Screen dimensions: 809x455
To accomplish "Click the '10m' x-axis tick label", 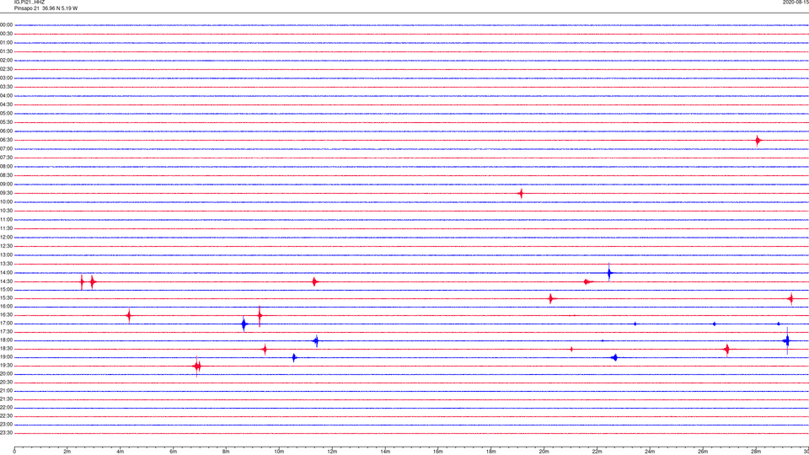I will pyautogui.click(x=279, y=452).
